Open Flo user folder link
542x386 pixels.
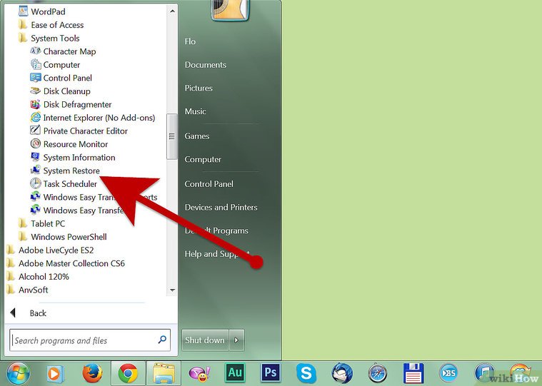[190, 41]
